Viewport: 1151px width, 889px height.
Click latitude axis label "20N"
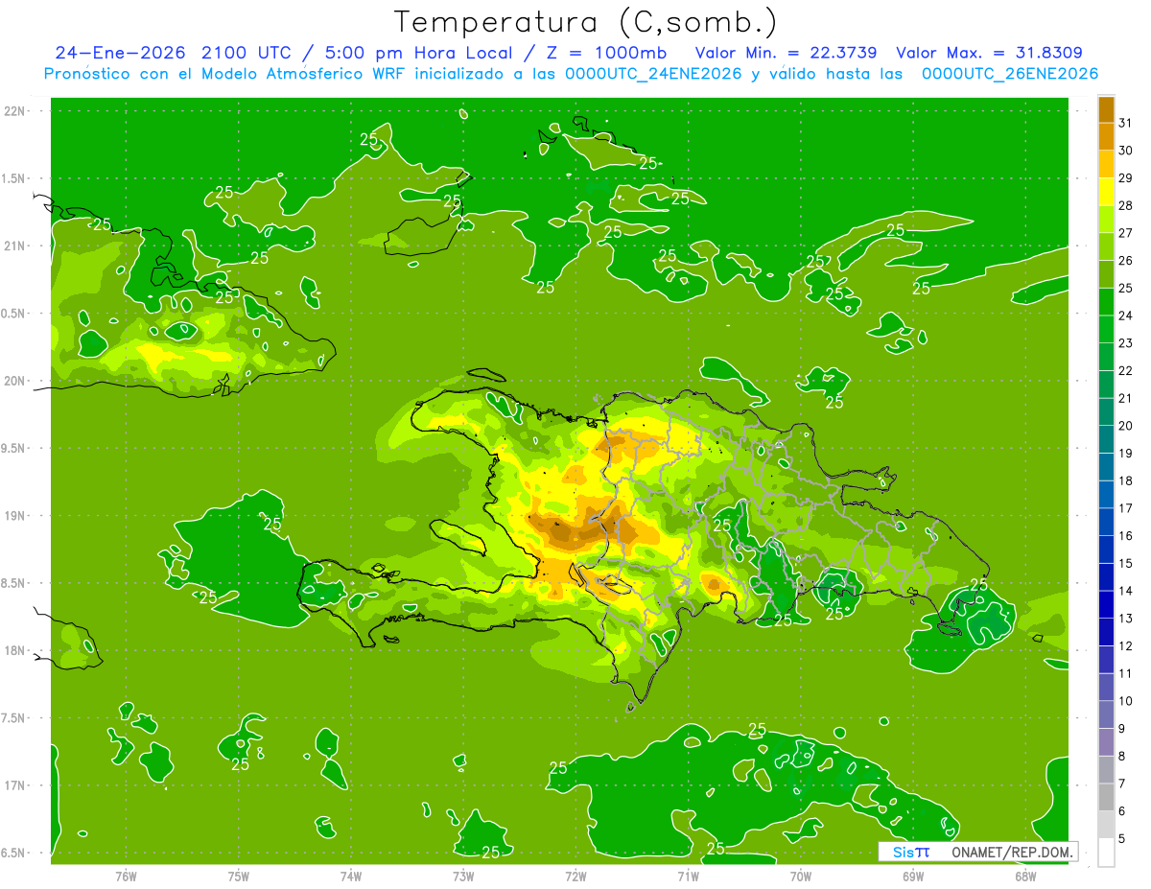(x=16, y=382)
